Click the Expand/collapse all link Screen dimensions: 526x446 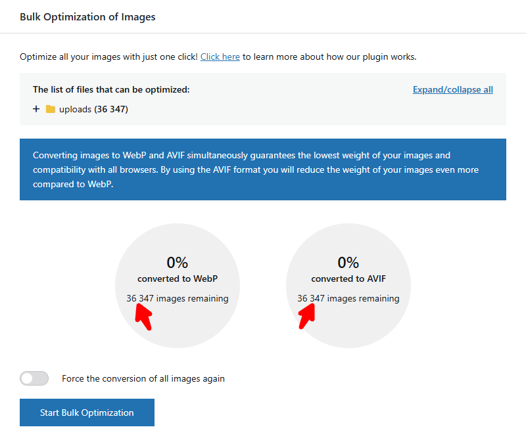[452, 89]
